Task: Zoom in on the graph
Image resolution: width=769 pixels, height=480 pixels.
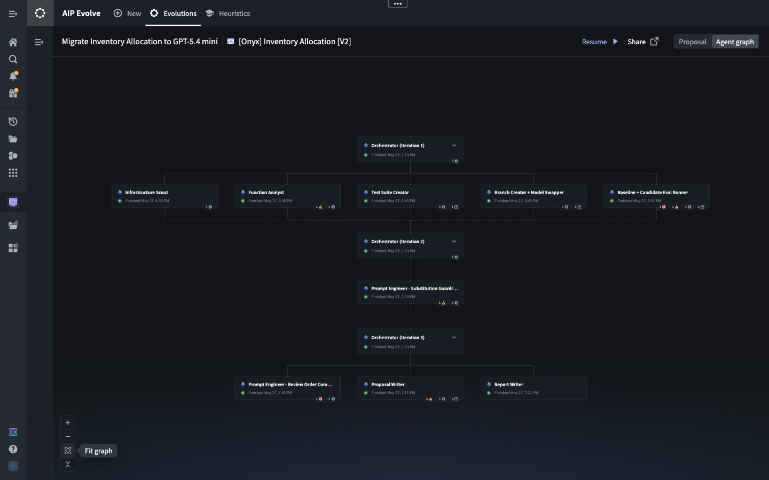Action: (68, 422)
